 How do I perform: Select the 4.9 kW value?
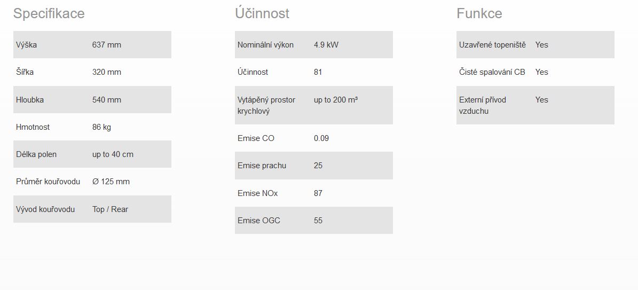(326, 45)
